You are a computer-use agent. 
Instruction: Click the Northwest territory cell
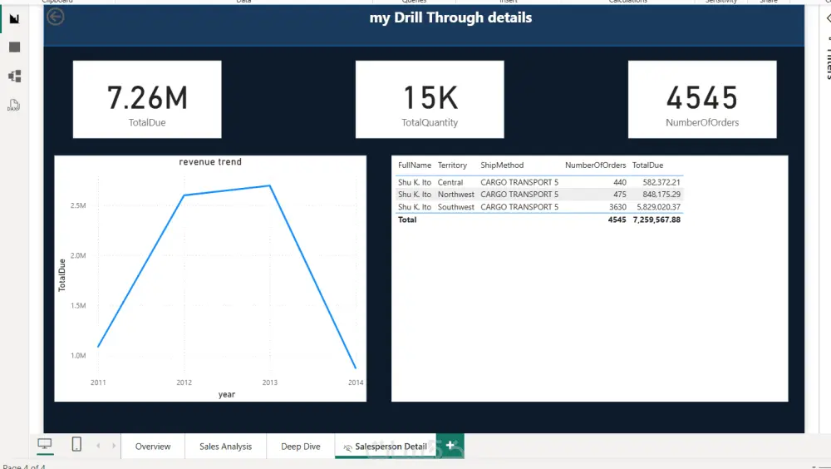[x=455, y=195]
